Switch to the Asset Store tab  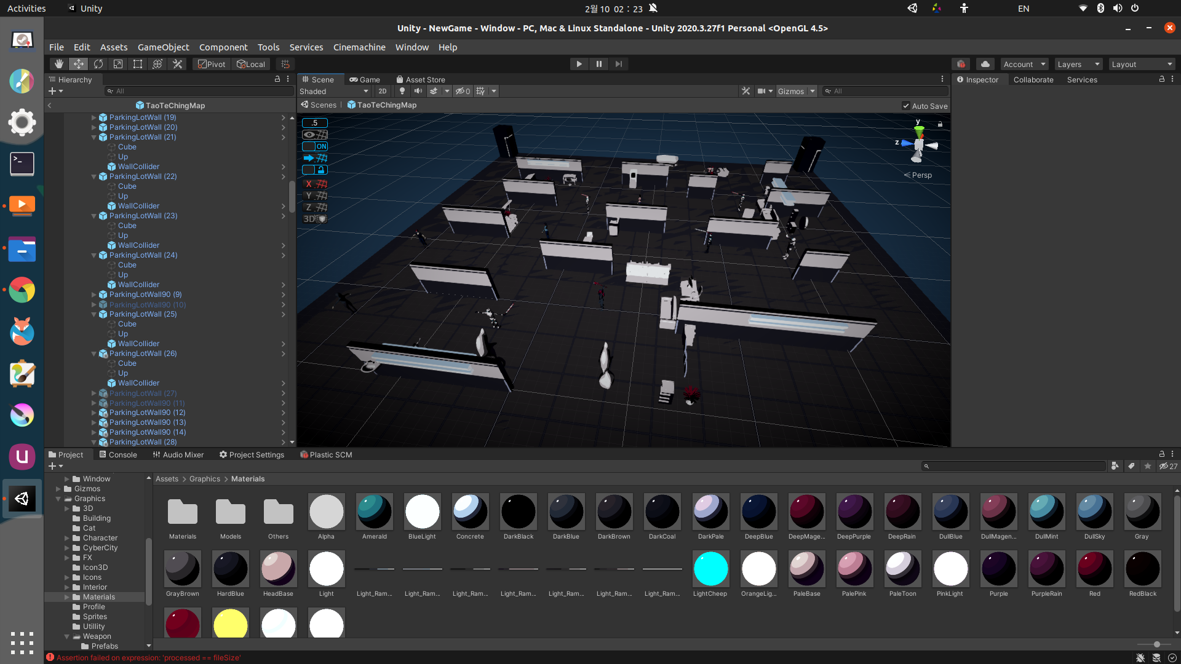[421, 79]
